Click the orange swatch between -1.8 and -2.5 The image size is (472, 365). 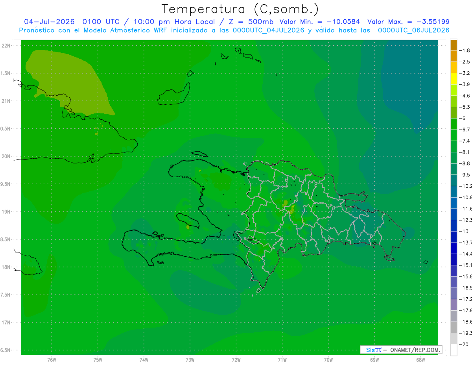pos(454,56)
